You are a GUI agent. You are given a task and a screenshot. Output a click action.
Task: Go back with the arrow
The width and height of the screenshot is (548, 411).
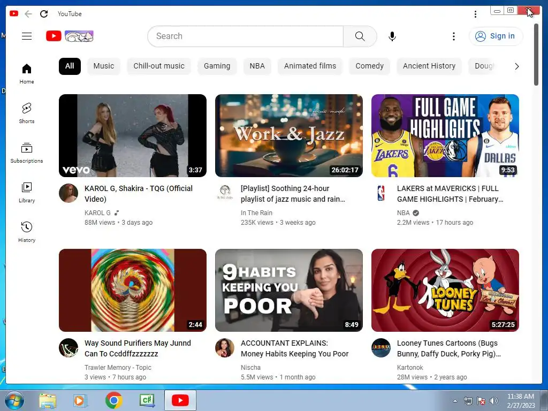28,14
